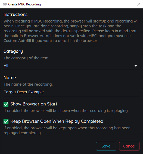Viewport: 143px width, 154px height.
Task: Click the instructions paragraph about Custom Autofill
Action: 71,31
